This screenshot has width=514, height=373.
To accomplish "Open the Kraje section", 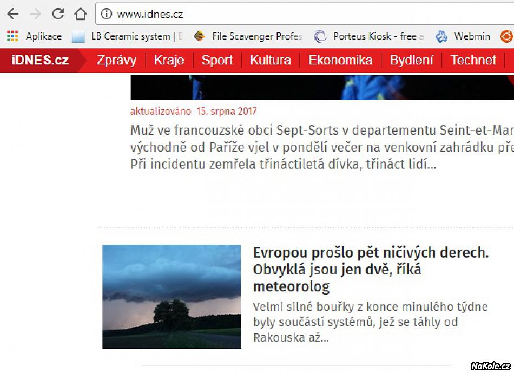I will [169, 60].
